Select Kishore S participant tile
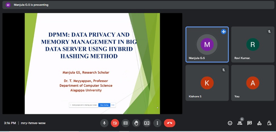The height and width of the screenshot is (132, 276). click(207, 83)
